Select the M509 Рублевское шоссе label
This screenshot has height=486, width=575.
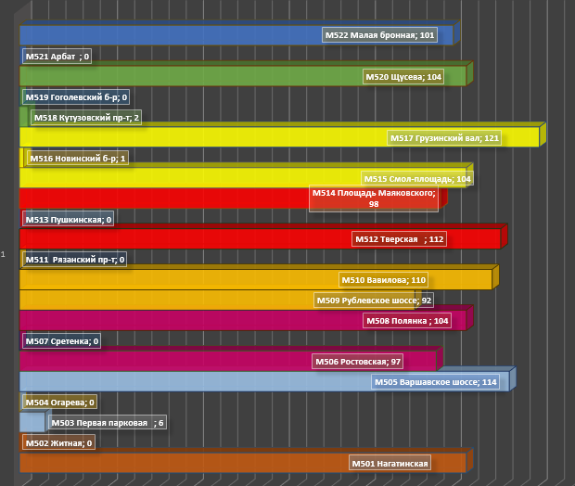374,301
